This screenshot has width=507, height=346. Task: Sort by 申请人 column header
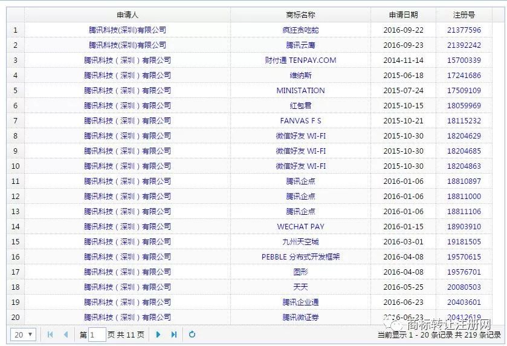(x=128, y=15)
